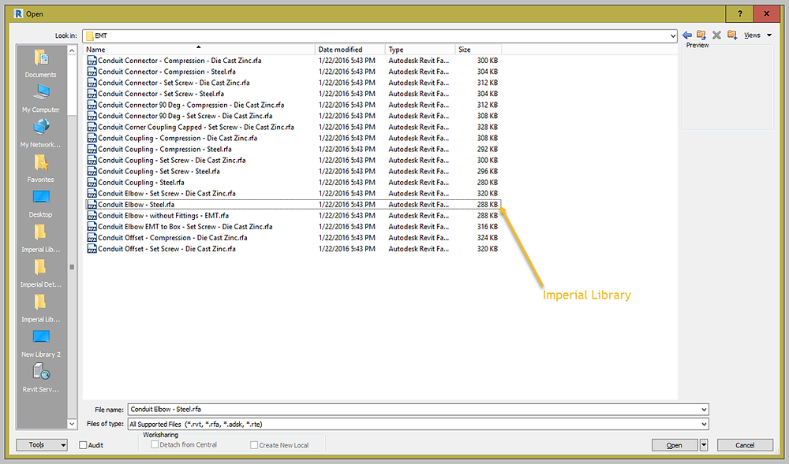Click the Revit R icon in title bar

[x=19, y=13]
